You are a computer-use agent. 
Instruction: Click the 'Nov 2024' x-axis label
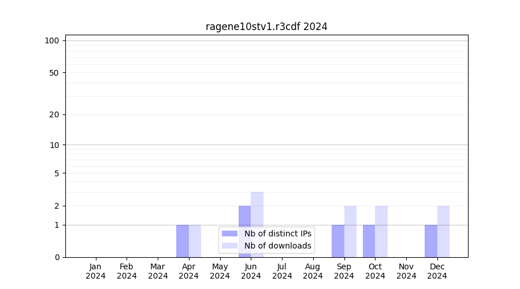pyautogui.click(x=406, y=271)
